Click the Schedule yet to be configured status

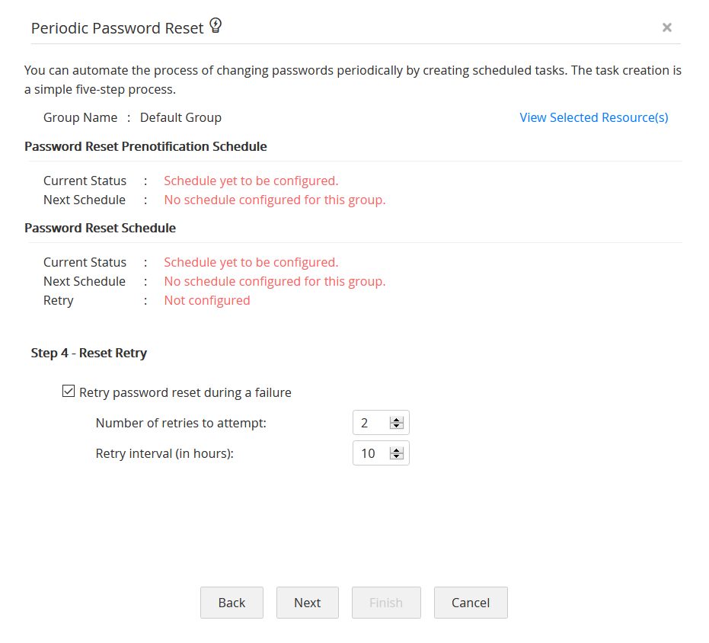pyautogui.click(x=251, y=181)
